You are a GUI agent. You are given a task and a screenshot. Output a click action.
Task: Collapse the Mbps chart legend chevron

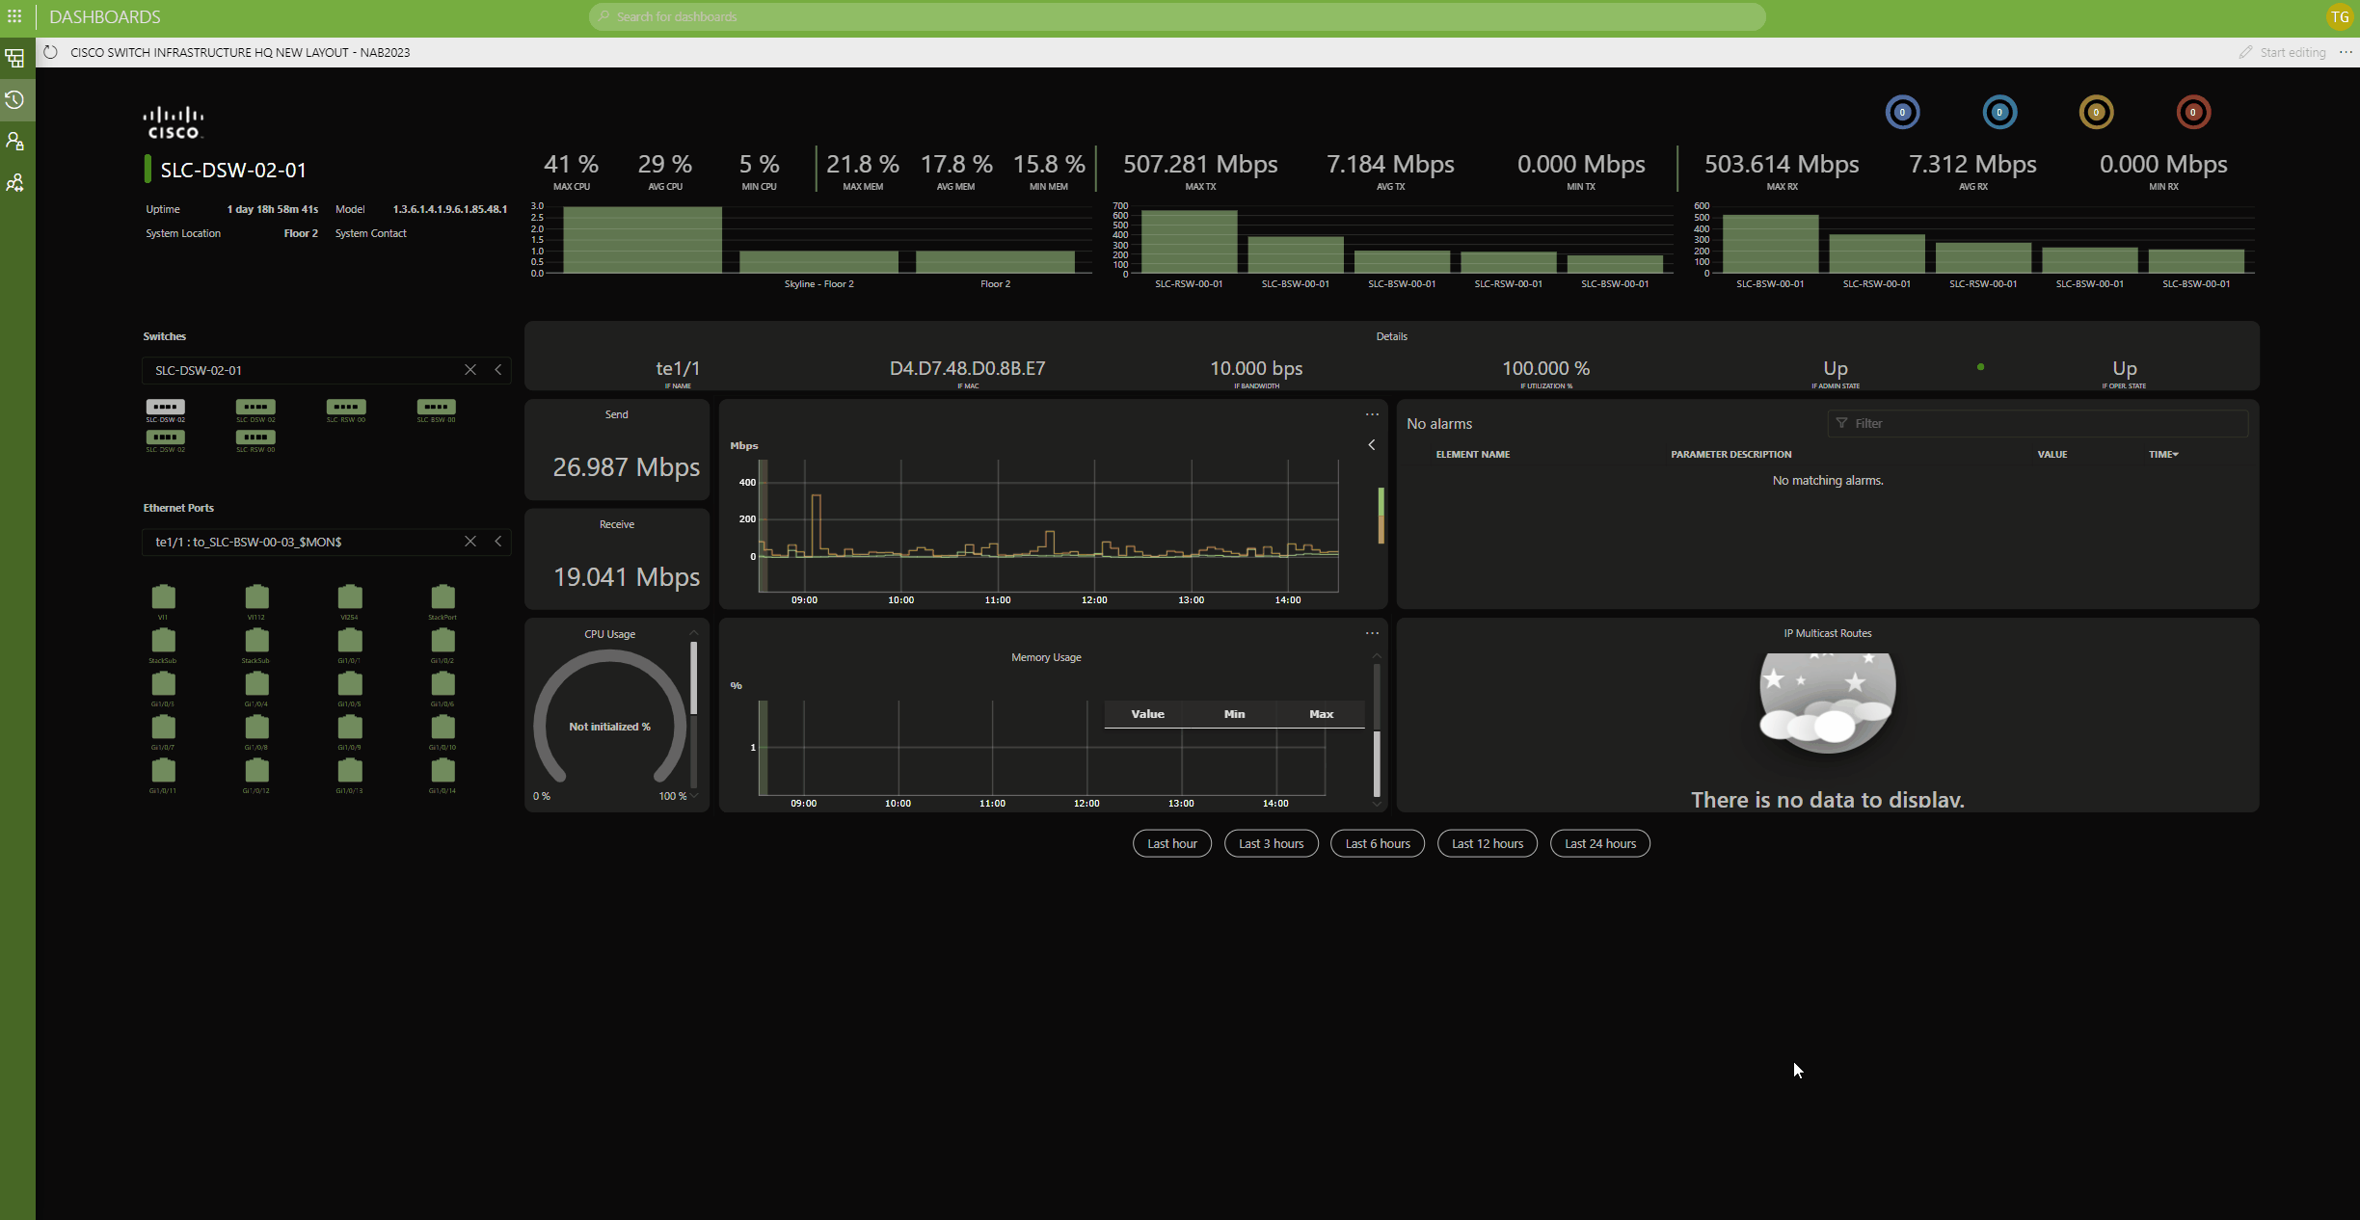pos(1372,445)
